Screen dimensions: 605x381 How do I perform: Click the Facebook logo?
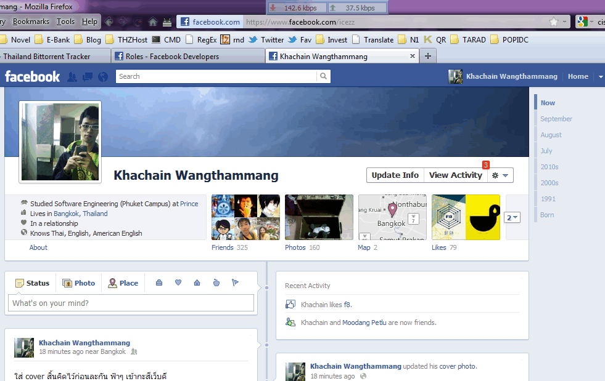pos(33,77)
